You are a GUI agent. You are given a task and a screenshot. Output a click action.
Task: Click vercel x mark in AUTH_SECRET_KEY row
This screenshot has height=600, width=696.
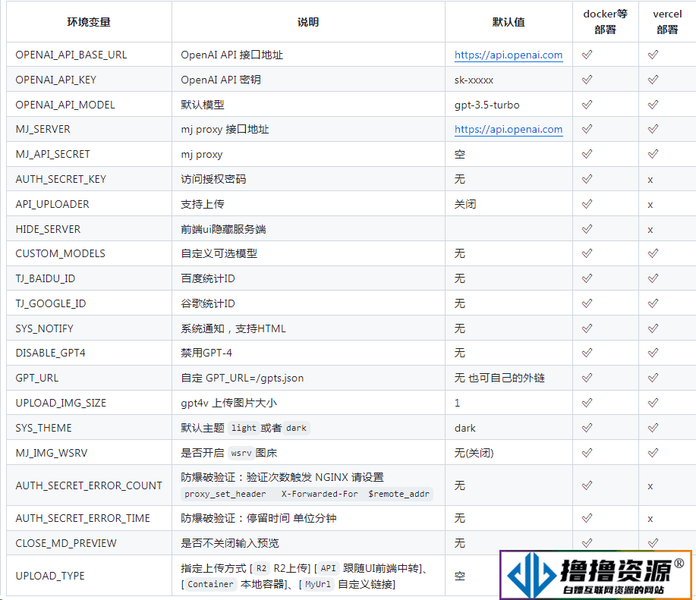click(650, 180)
